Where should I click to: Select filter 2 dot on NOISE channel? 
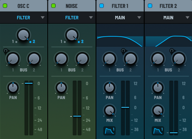pyautogui.click(x=79, y=42)
